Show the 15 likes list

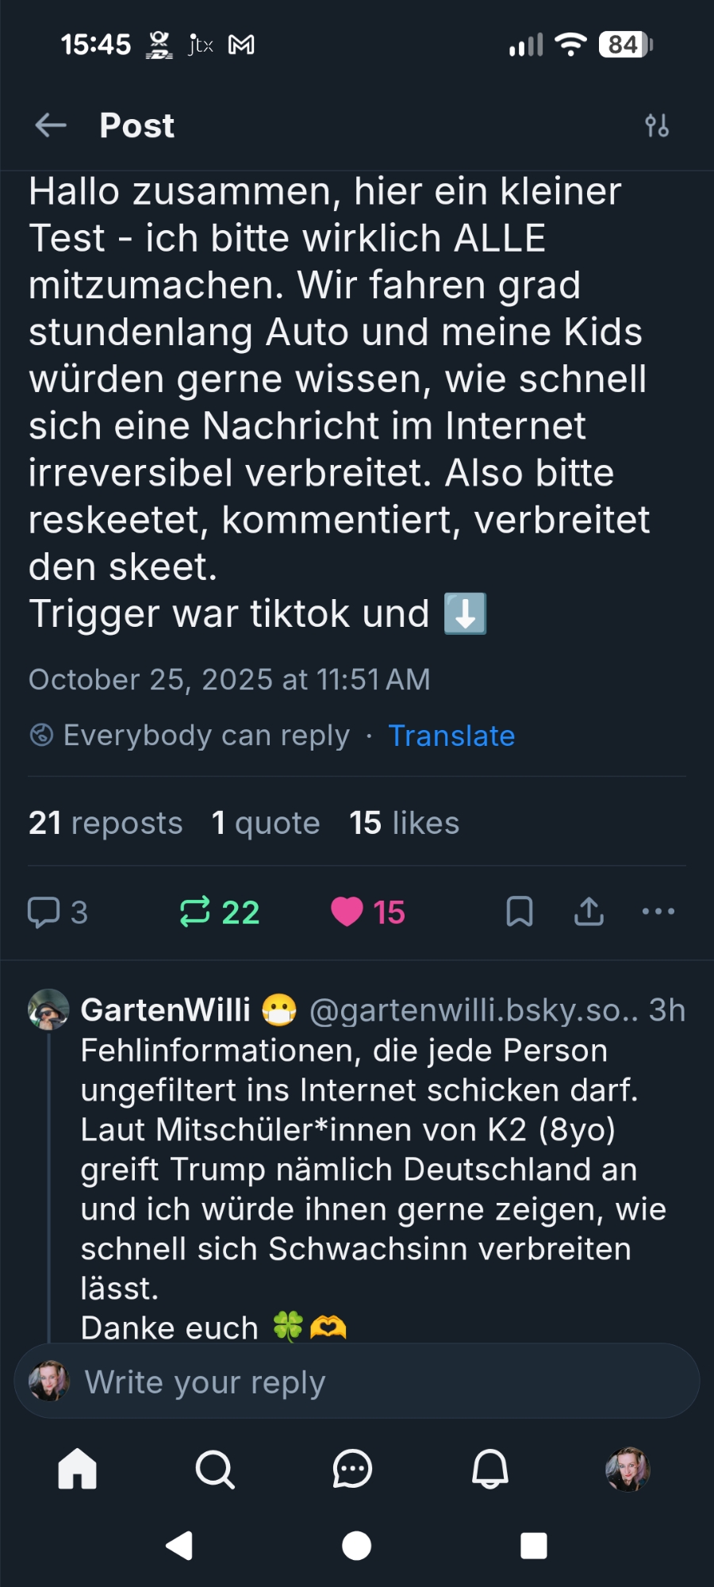tap(405, 823)
